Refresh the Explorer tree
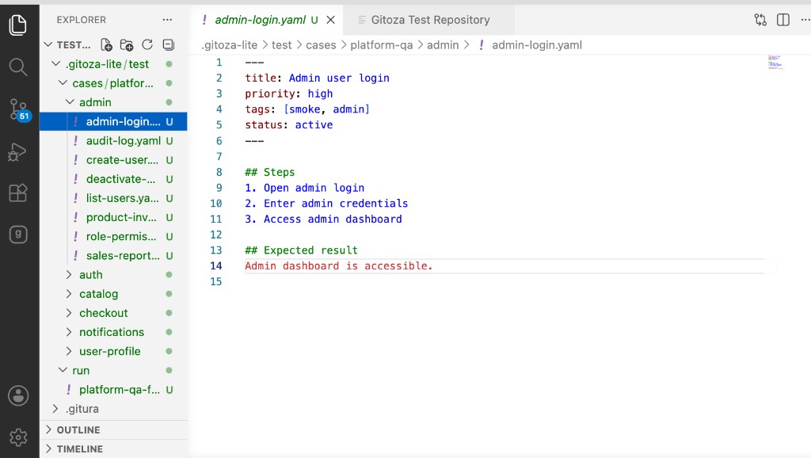This screenshot has height=458, width=811. (147, 45)
